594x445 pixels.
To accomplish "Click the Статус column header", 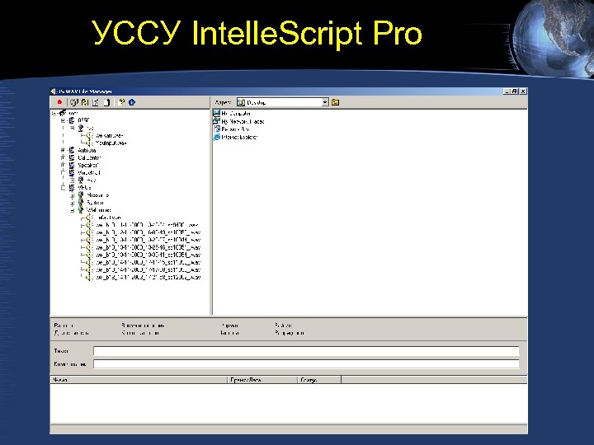I will pos(319,380).
